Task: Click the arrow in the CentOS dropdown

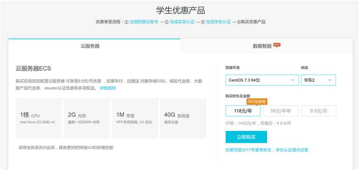Action: [292, 80]
